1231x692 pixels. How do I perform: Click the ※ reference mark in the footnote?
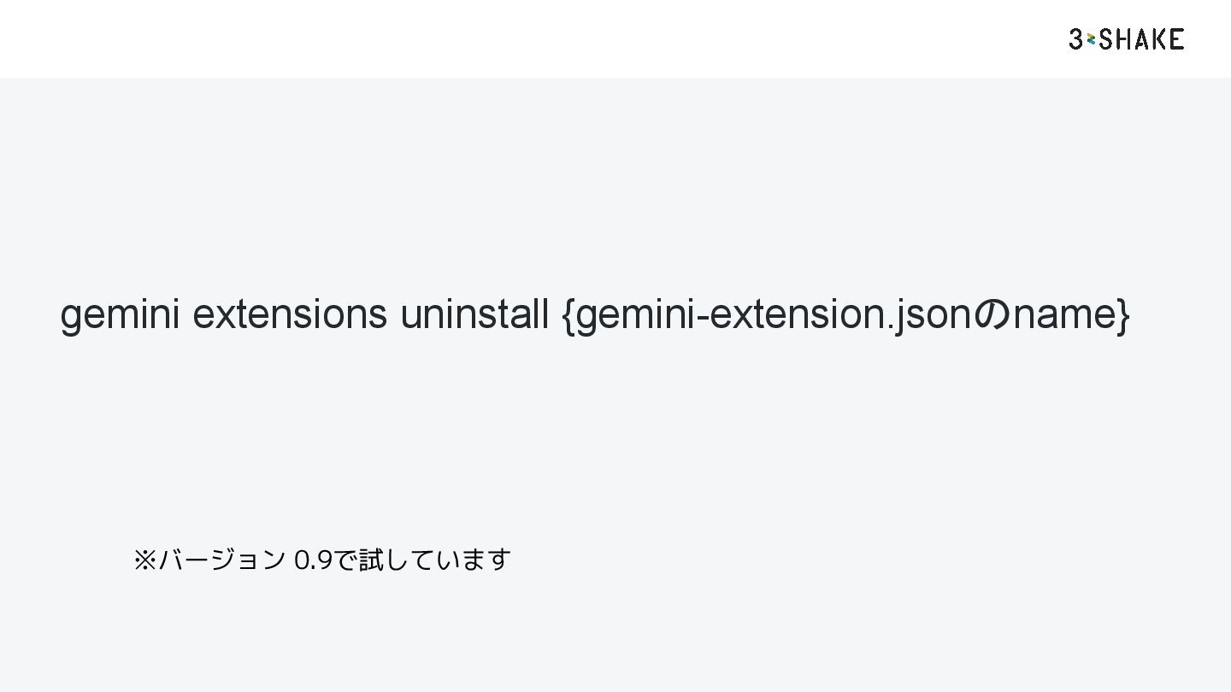(x=144, y=560)
